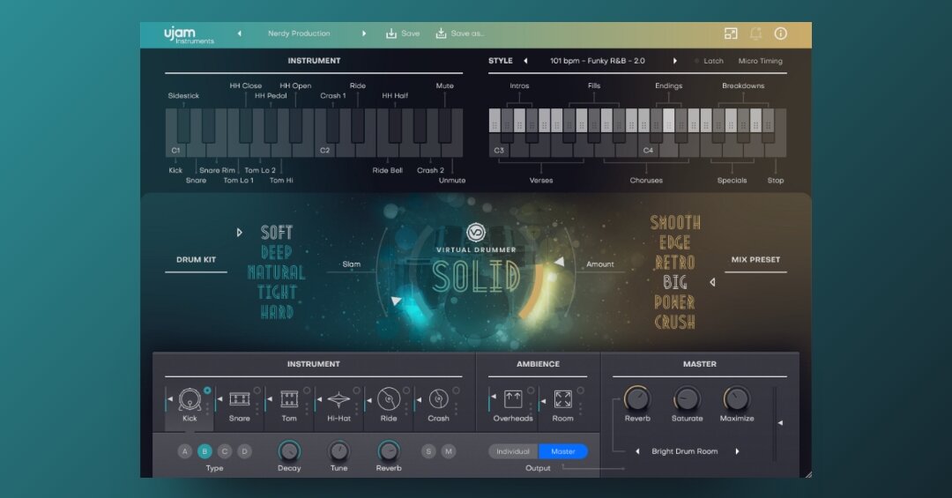Open Micro Timing settings
Screen dimensions: 952x498
click(x=760, y=61)
